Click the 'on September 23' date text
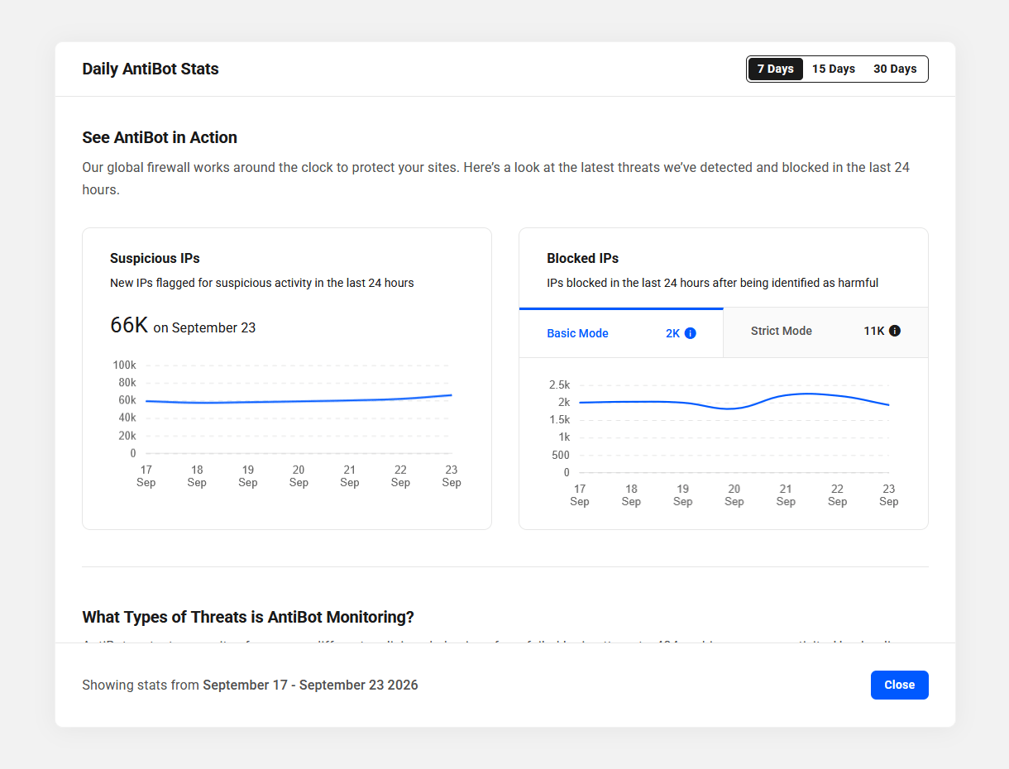The height and width of the screenshot is (769, 1009). pyautogui.click(x=204, y=327)
